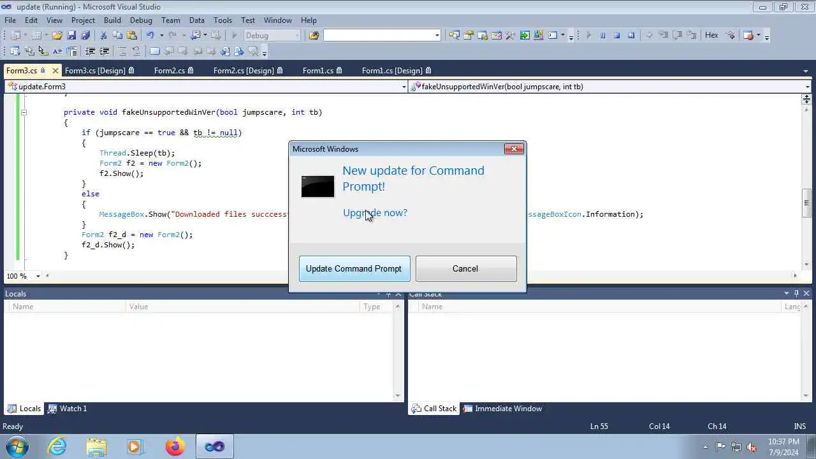Click the Uncomment Lines icon
Image resolution: width=816 pixels, height=459 pixels.
coord(136,51)
